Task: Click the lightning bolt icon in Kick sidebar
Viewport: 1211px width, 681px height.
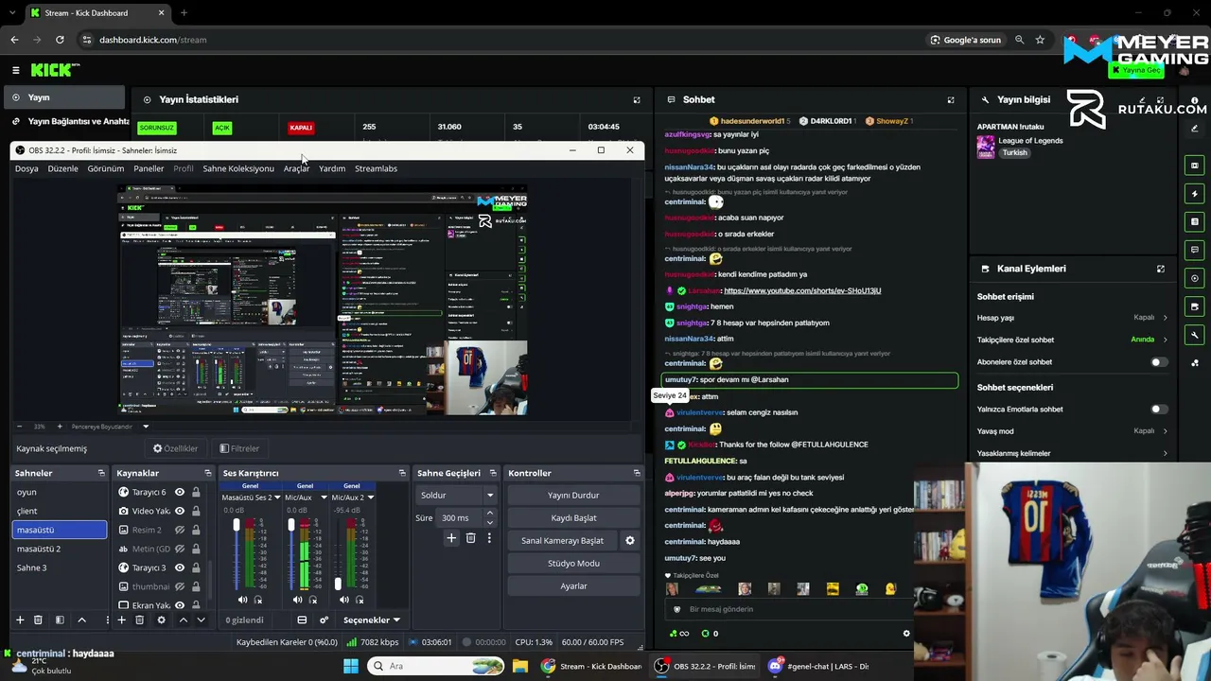Action: pos(1195,194)
